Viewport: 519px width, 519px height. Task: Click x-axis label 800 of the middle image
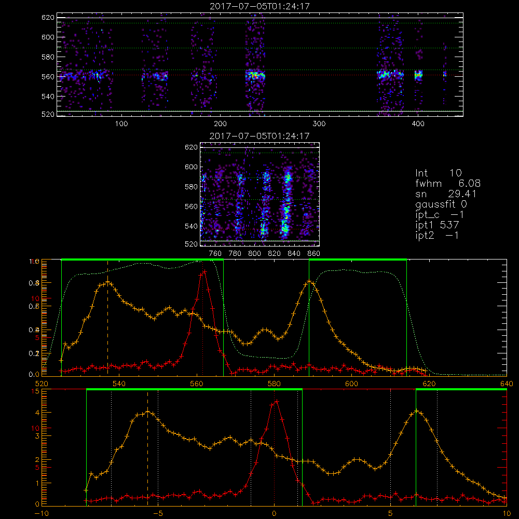(255, 254)
